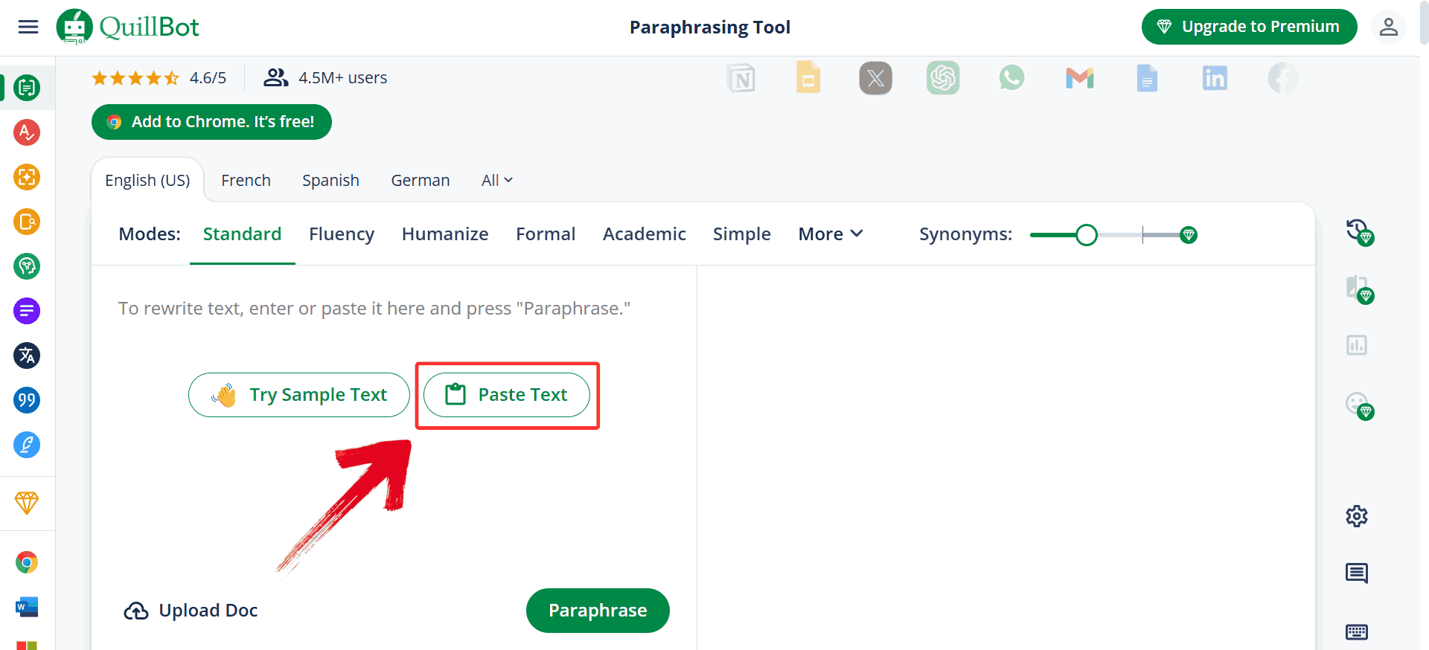Open the Word add-in sidebar icon
The width and height of the screenshot is (1429, 650).
pos(27,607)
